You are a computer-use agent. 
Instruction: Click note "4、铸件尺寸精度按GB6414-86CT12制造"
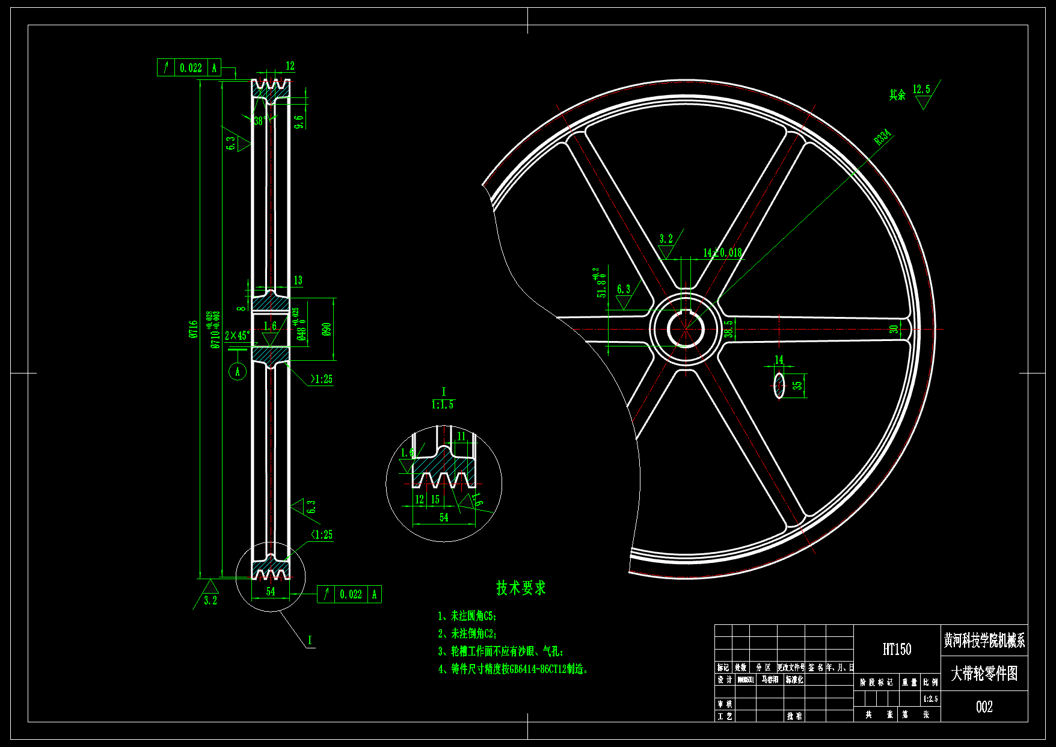[x=512, y=669]
